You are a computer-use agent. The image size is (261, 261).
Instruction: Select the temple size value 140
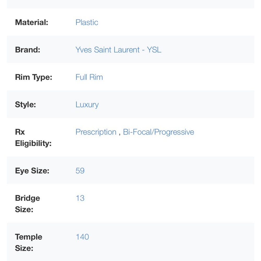click(82, 237)
